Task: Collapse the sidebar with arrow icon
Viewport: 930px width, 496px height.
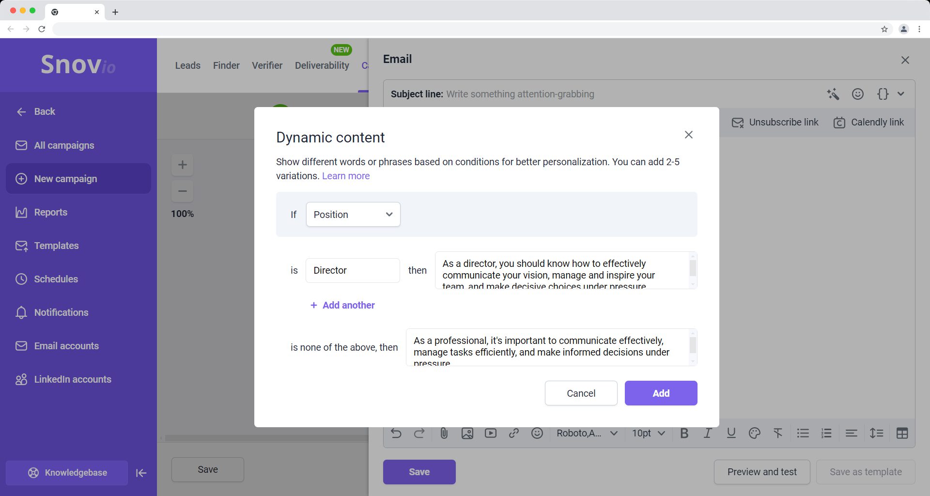Action: [x=141, y=473]
